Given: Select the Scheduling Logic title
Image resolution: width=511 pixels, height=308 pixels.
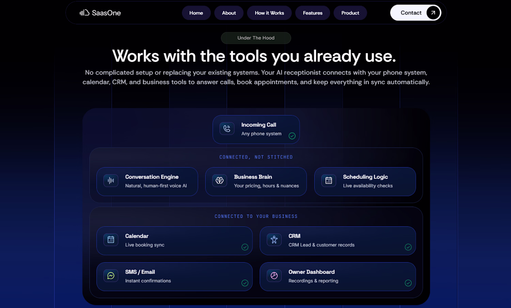Looking at the screenshot, I should point(366,177).
